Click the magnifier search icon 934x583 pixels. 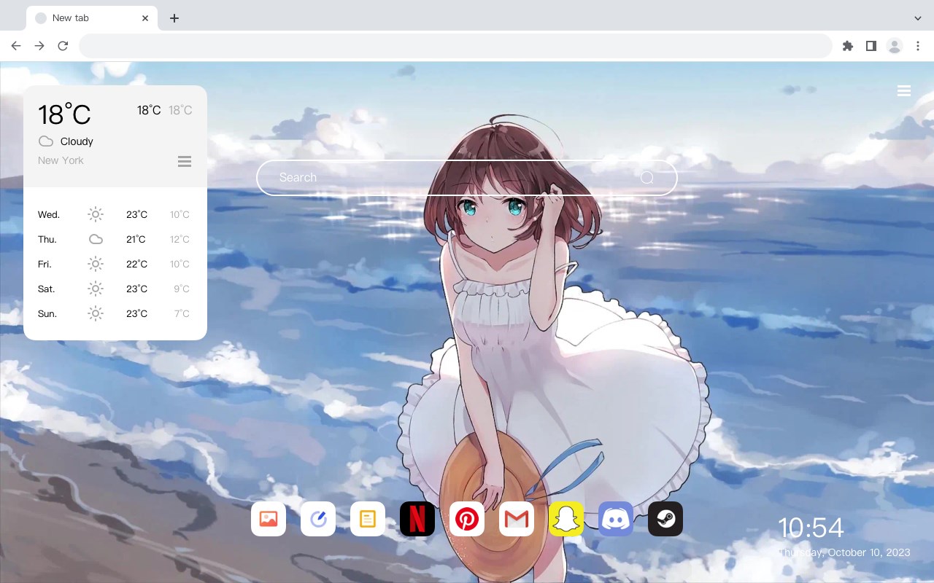[x=647, y=178]
